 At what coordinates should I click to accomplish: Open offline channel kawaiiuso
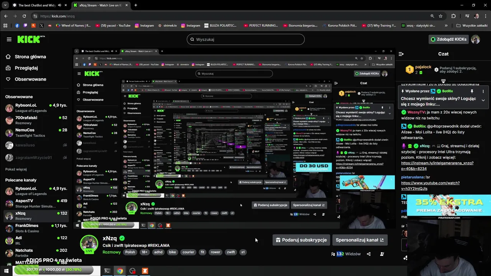[x=36, y=145]
